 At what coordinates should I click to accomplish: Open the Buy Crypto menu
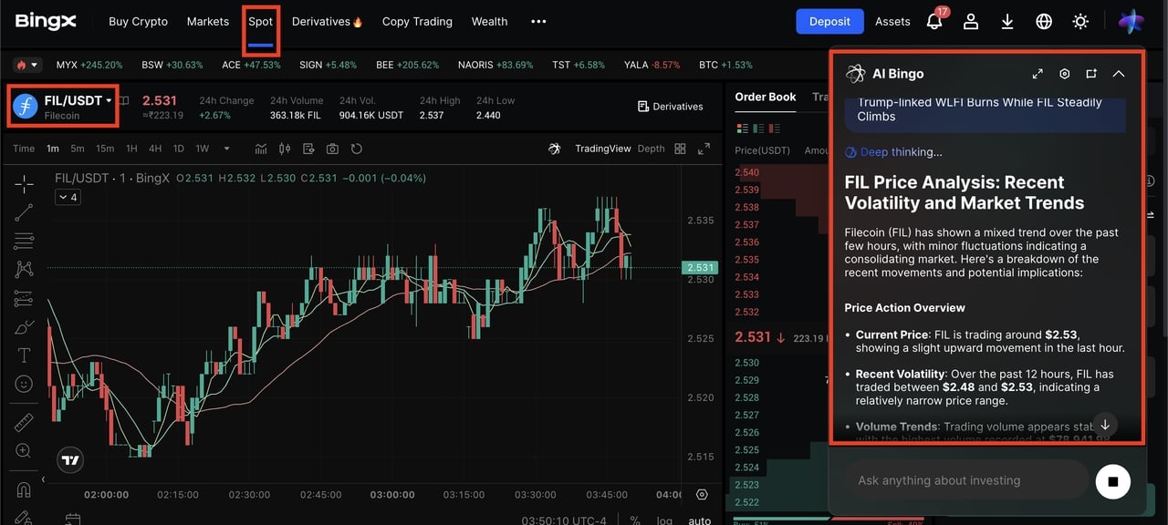point(138,21)
